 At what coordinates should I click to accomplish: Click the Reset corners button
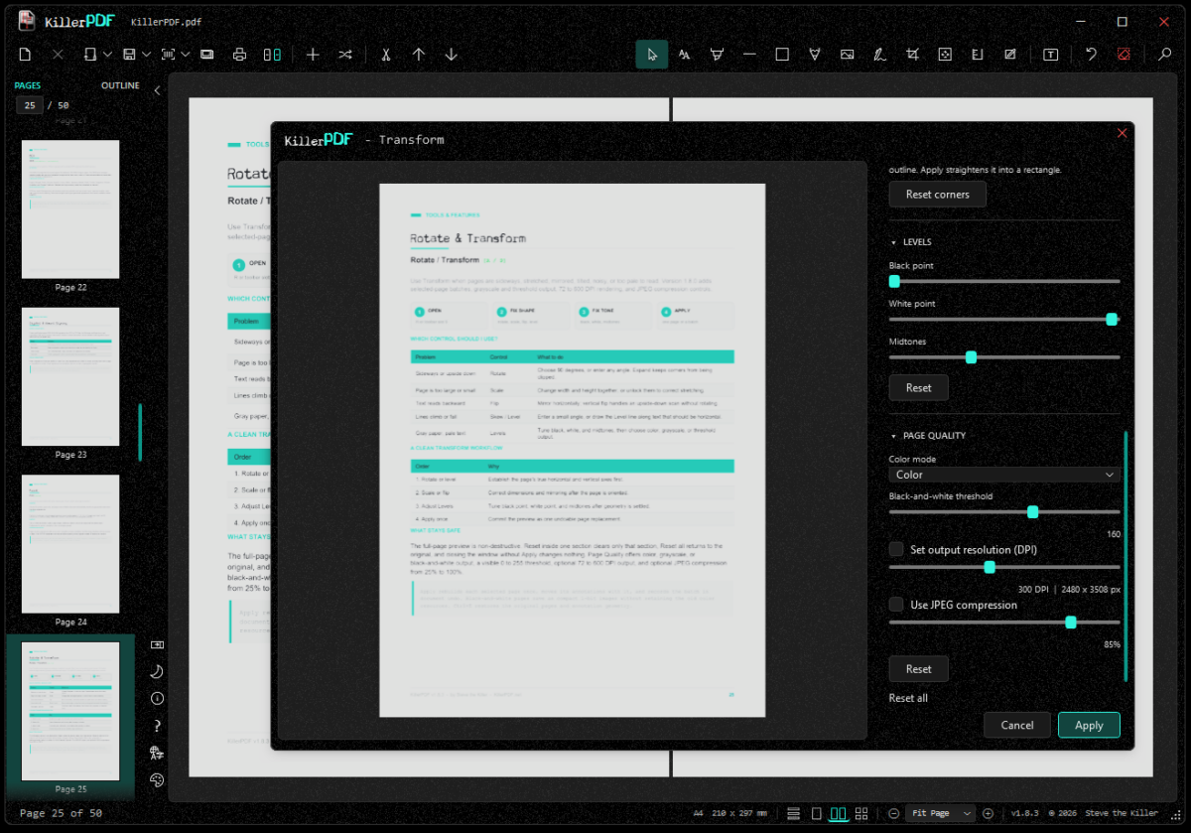[938, 195]
